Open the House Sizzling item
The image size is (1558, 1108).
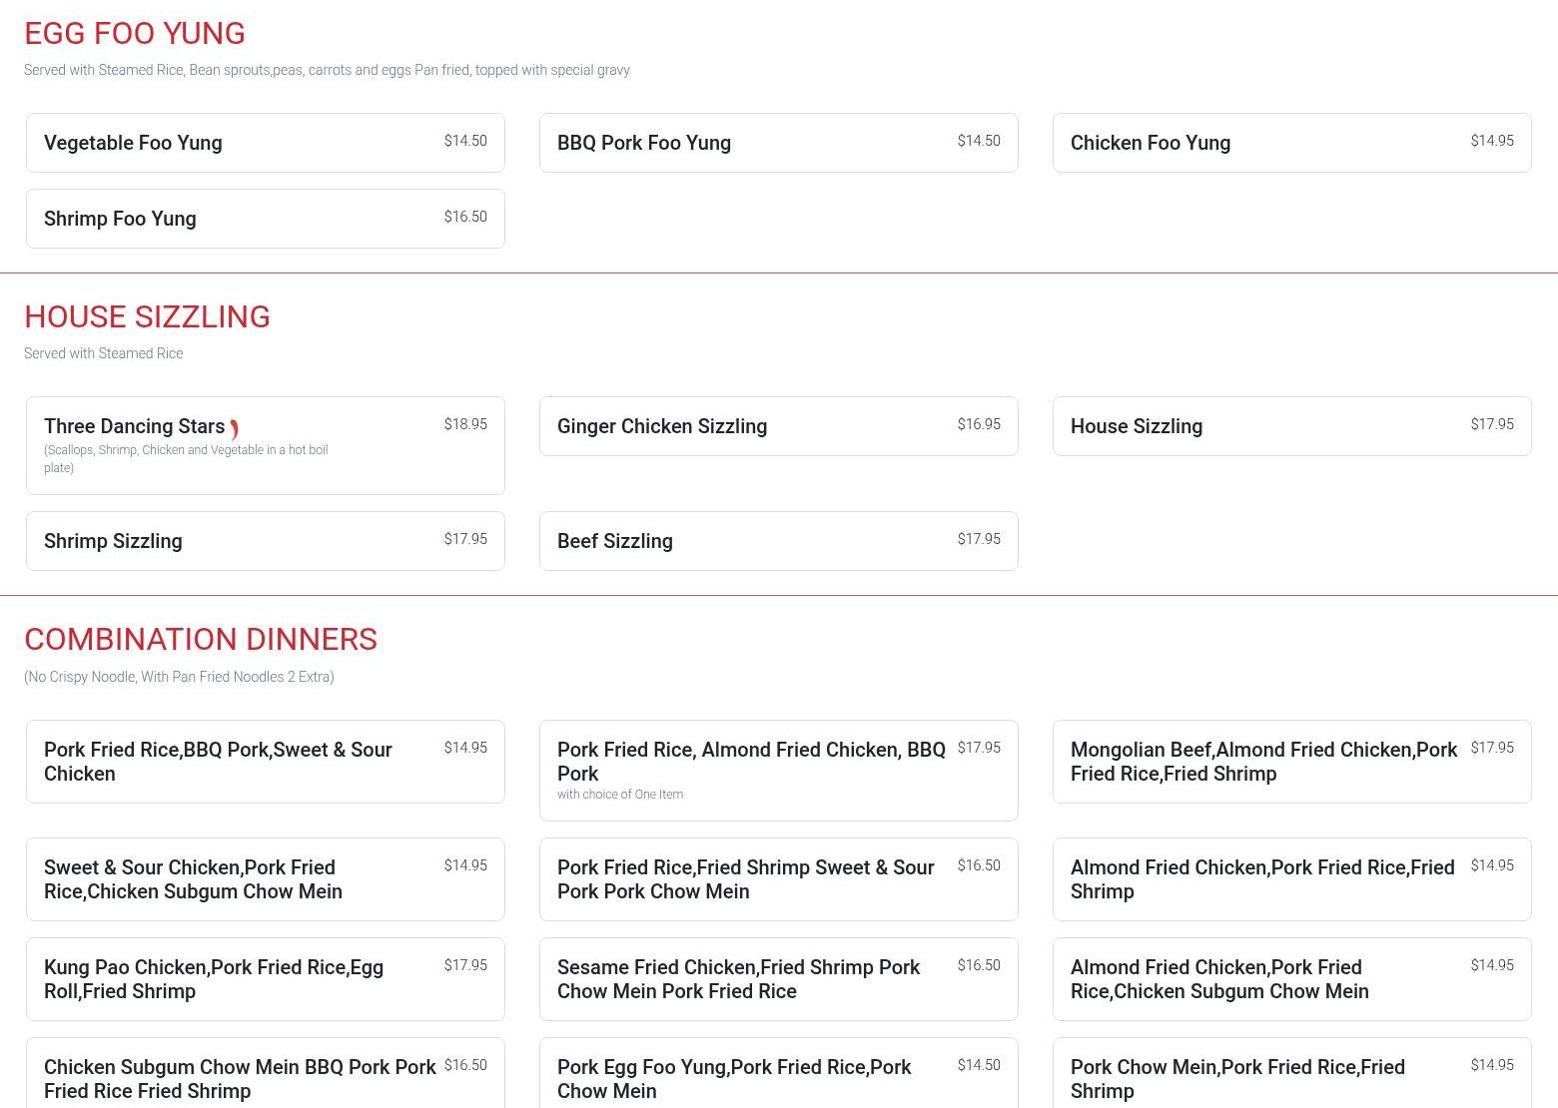point(1291,426)
